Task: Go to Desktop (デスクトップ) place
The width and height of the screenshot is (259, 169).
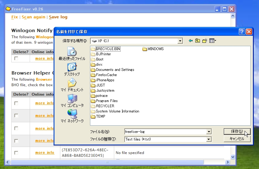Action: [x=72, y=69]
